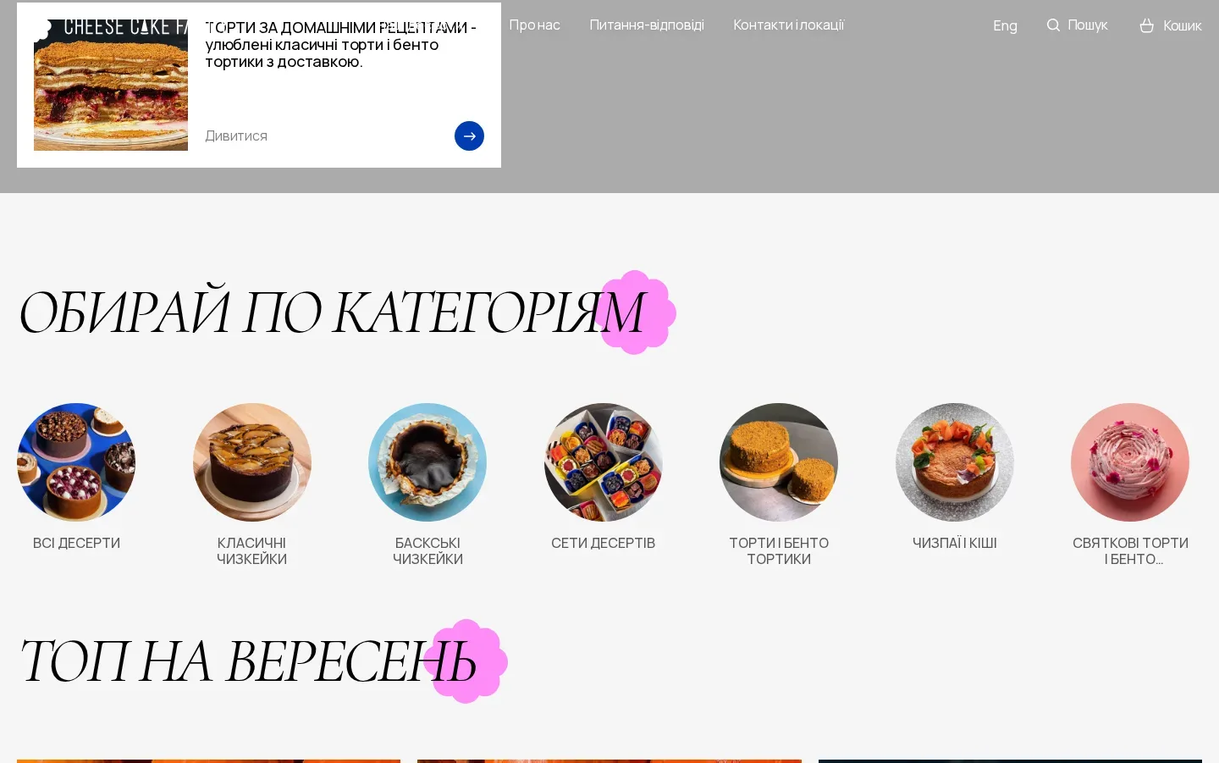Switch language to Eng
The height and width of the screenshot is (763, 1219).
[1005, 25]
